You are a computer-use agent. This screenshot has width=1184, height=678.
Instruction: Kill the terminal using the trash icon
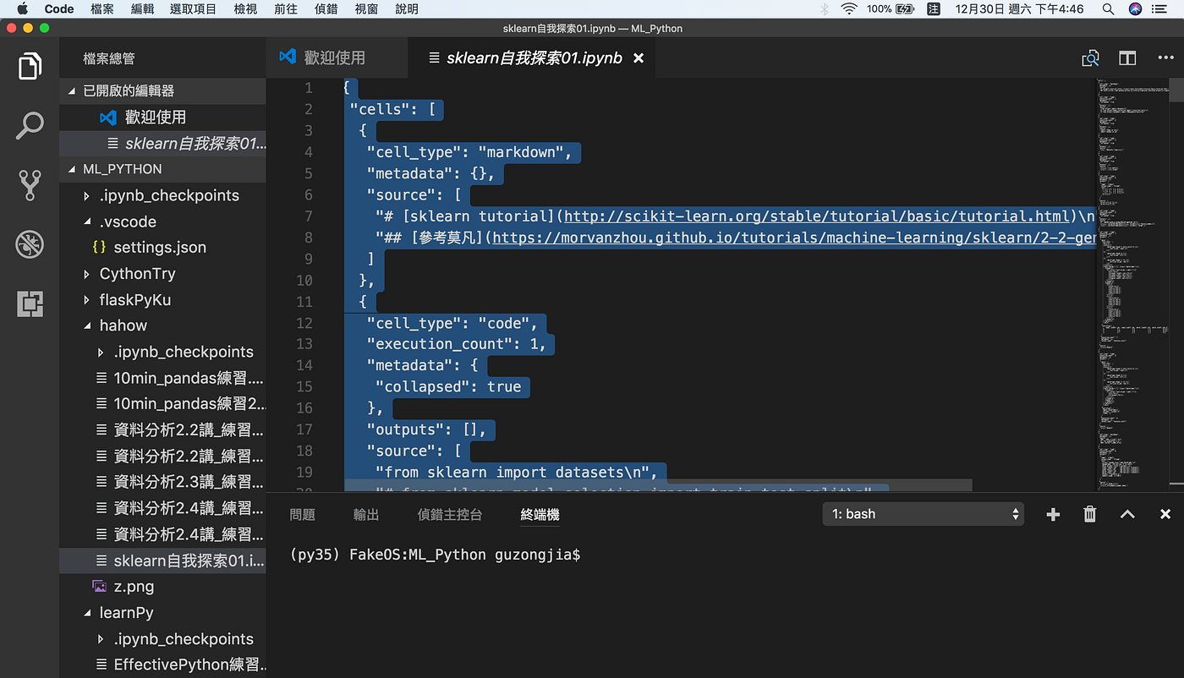coord(1089,513)
